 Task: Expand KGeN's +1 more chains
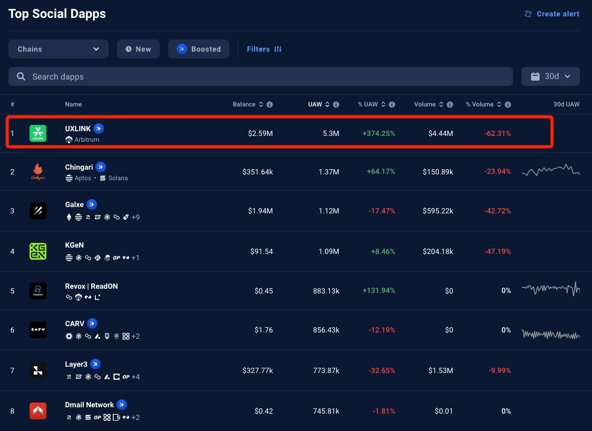[135, 258]
